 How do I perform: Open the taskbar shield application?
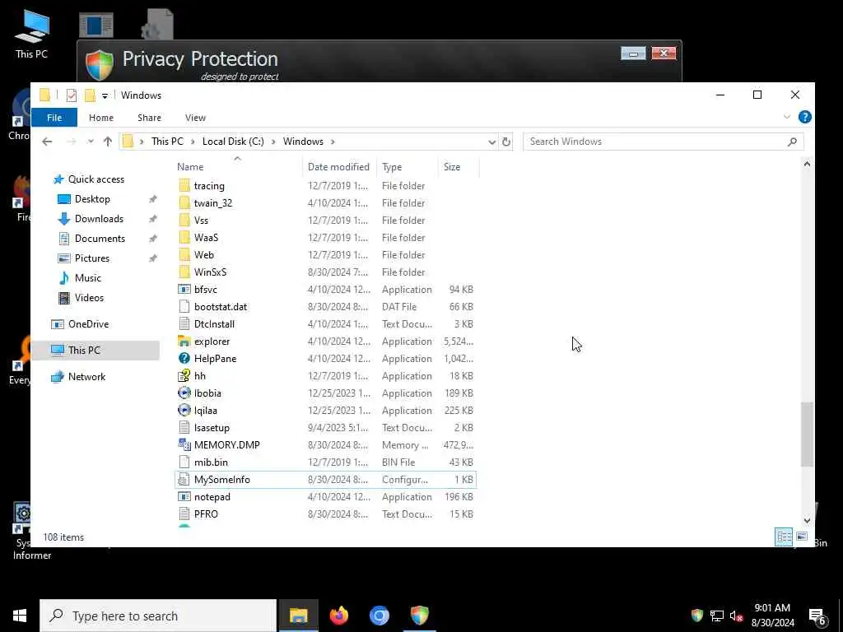pos(419,616)
